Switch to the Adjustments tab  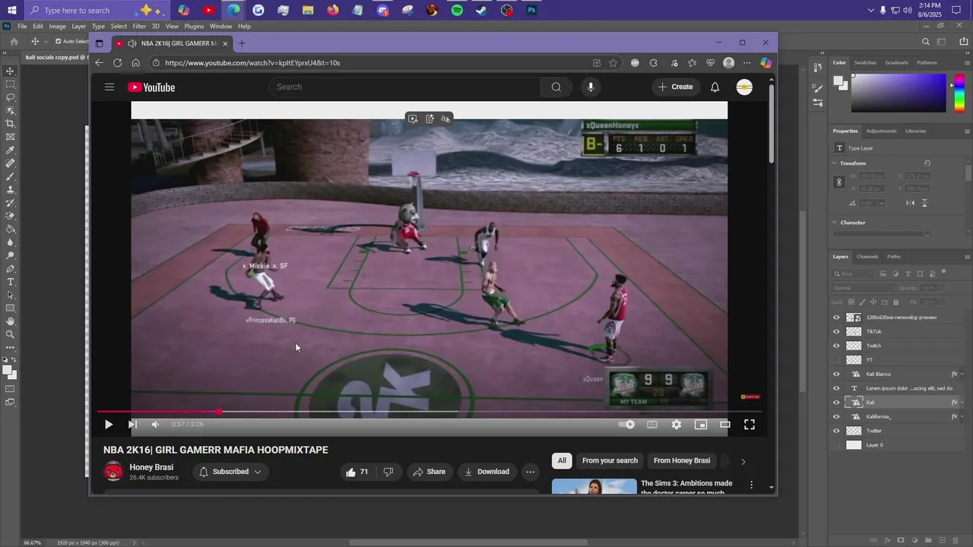click(x=882, y=131)
